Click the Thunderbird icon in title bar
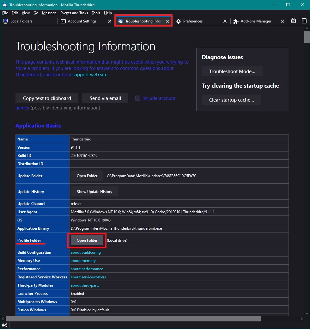The image size is (310, 329). (x=5, y=5)
